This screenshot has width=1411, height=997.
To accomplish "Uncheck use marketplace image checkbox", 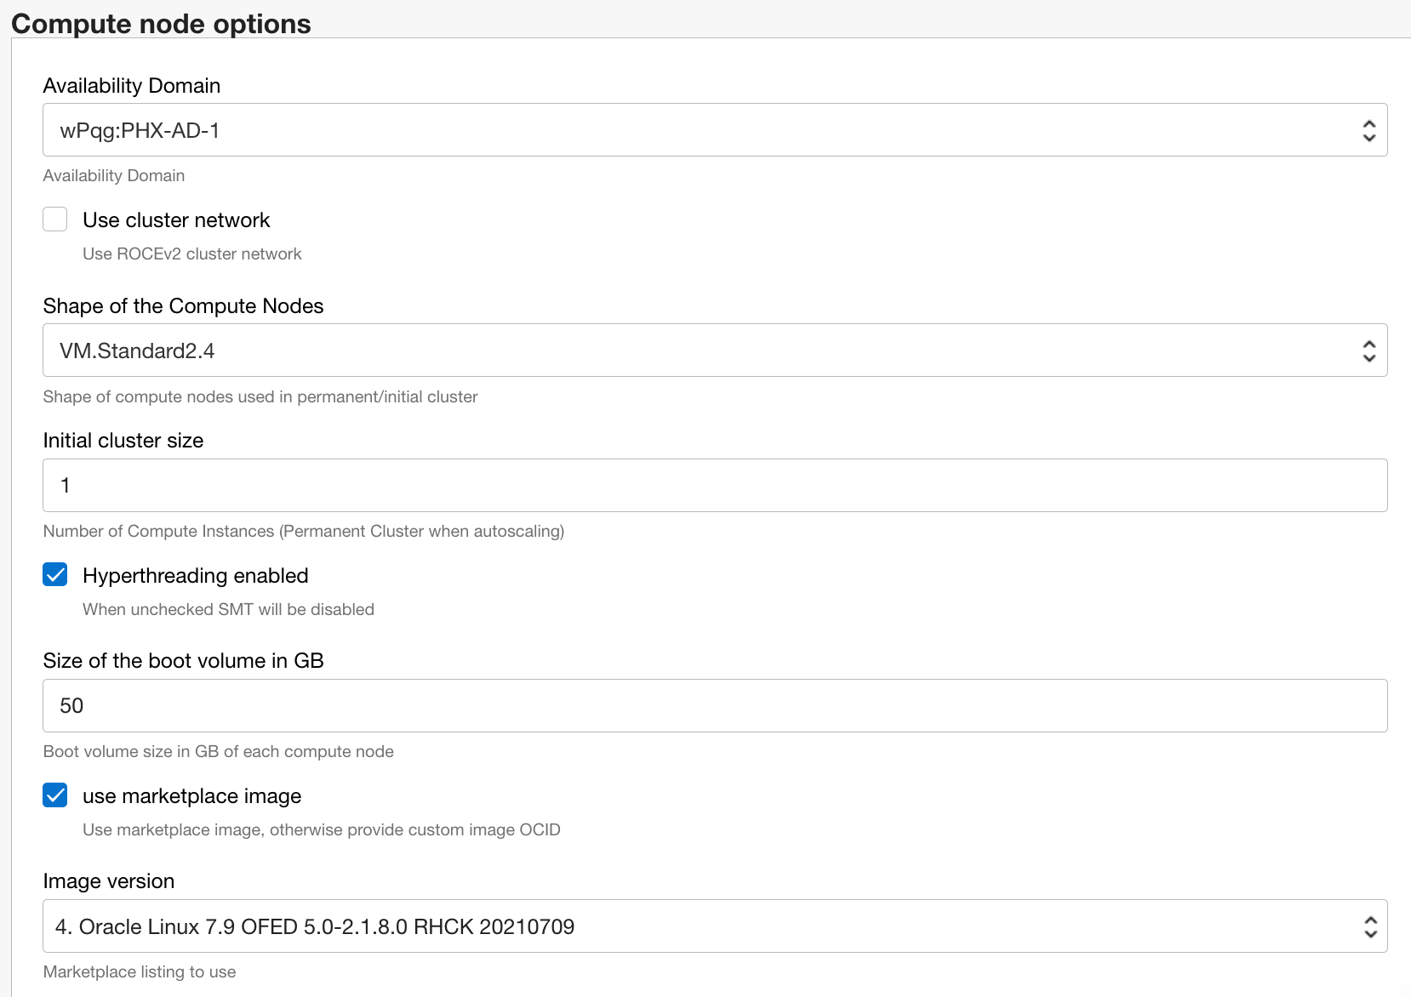I will coord(55,795).
